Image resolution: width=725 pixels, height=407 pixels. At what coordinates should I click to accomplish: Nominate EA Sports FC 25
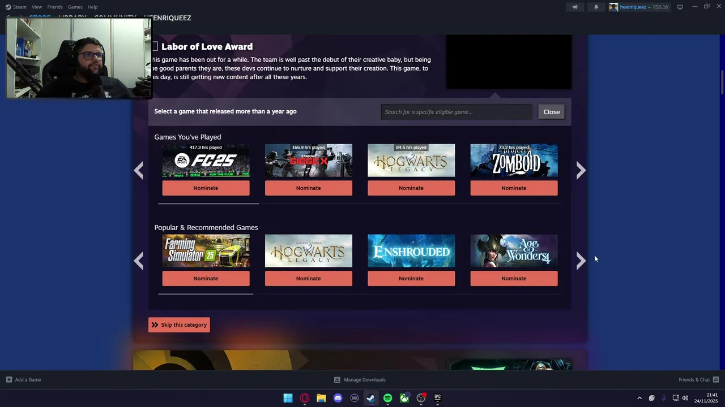tap(206, 188)
